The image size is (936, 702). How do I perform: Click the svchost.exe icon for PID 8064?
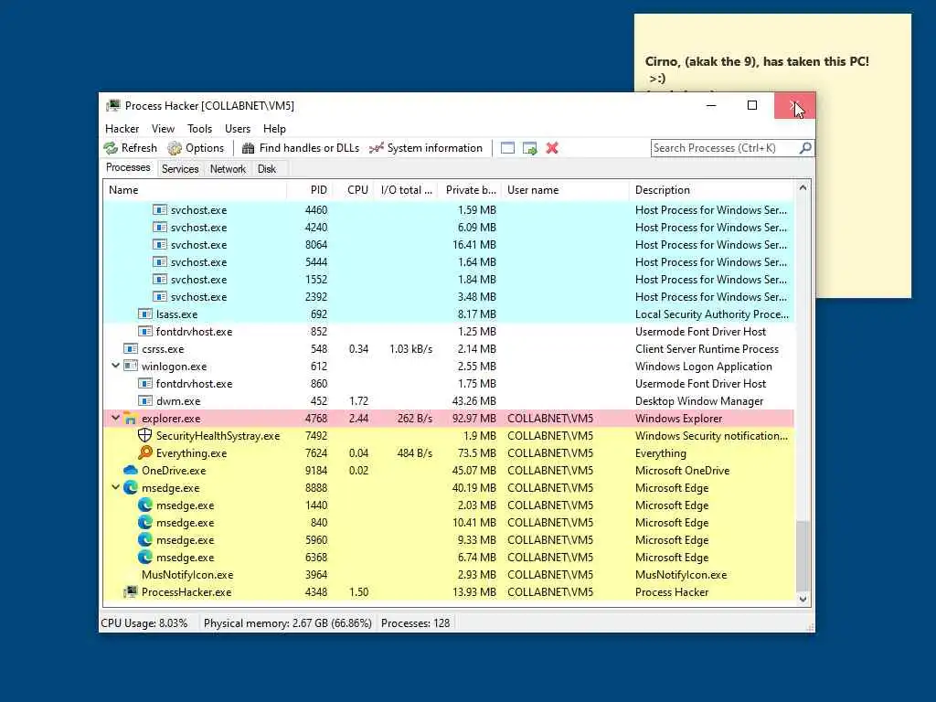(159, 245)
